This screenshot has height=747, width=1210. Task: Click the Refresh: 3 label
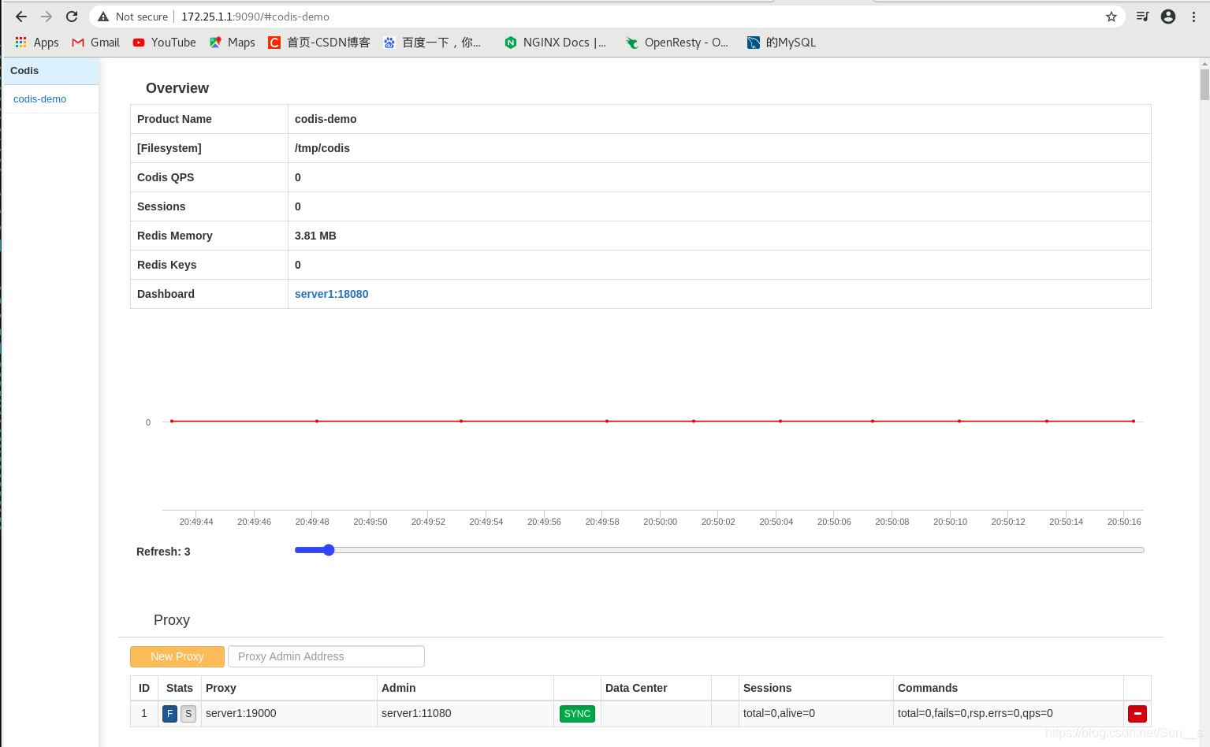(163, 552)
